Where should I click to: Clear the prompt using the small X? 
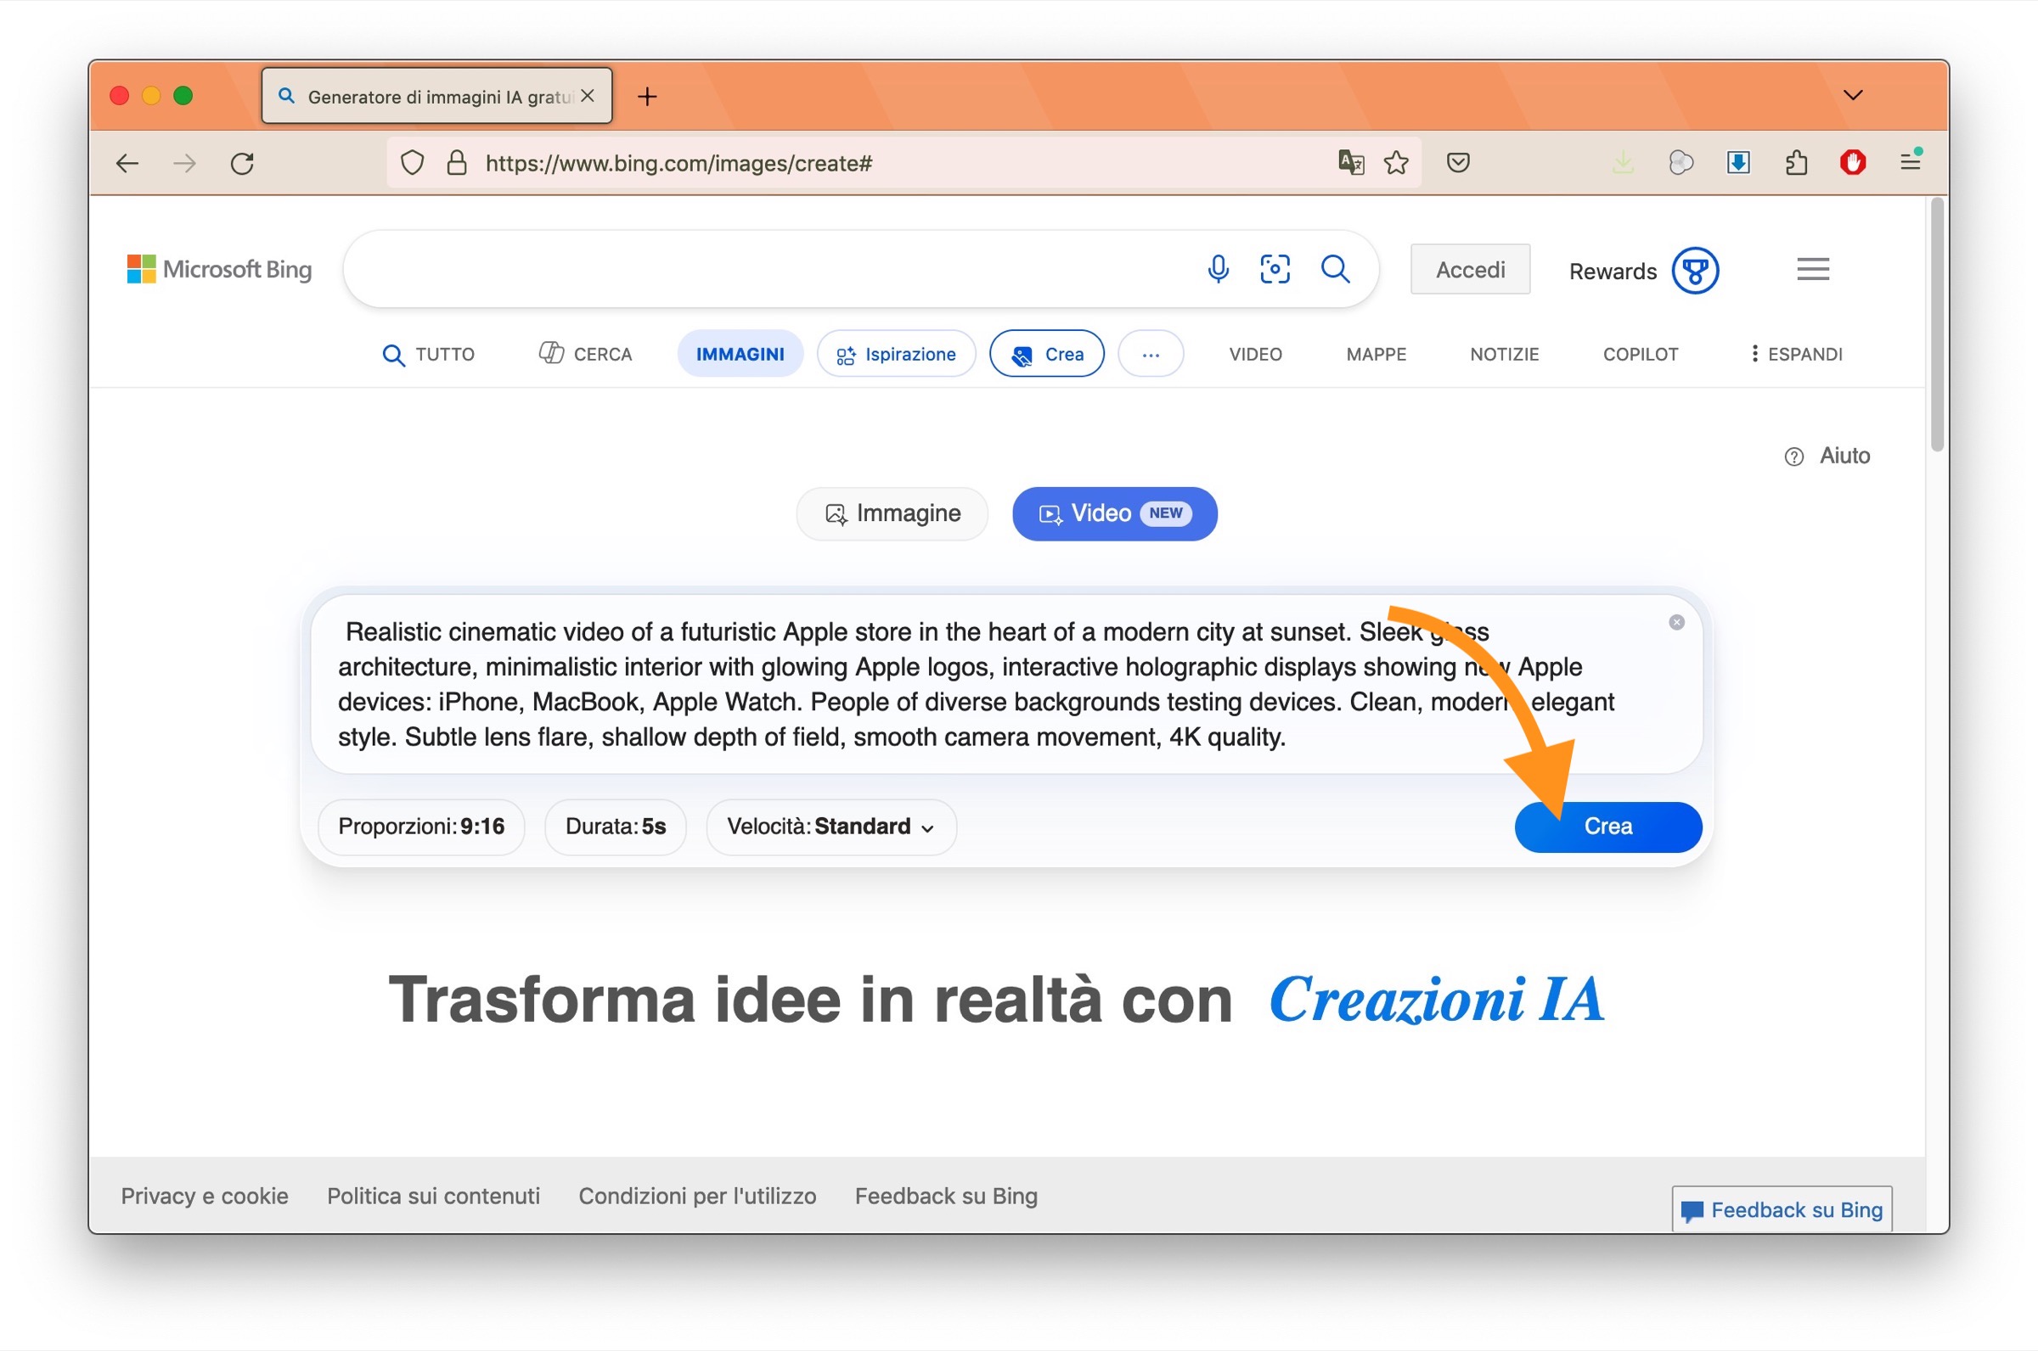click(1676, 622)
